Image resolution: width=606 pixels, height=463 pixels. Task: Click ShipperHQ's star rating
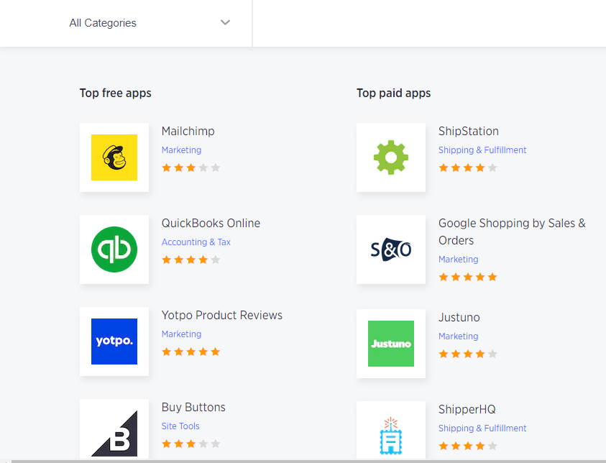[468, 446]
